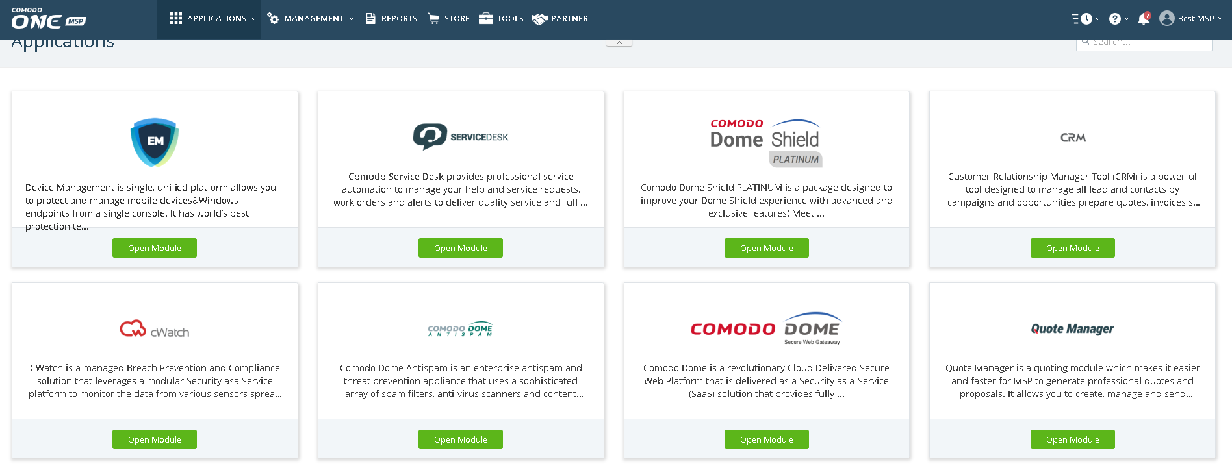Collapse the header panel with the chevron

(x=619, y=42)
